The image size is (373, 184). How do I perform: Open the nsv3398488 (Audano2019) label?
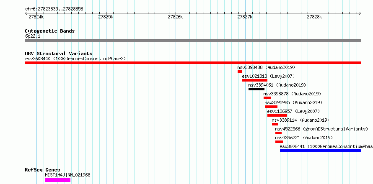pyautogui.click(x=266, y=67)
